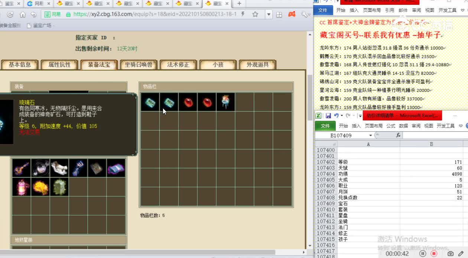
Task: Click Excel column B header
Action: coord(432,144)
